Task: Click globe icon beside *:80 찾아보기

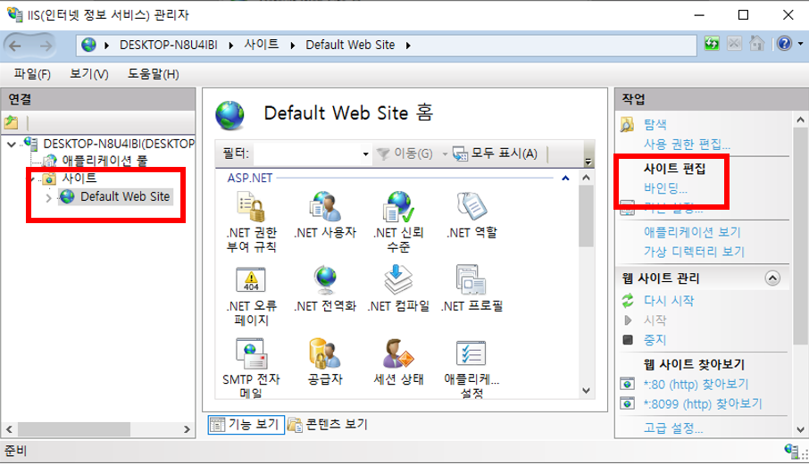Action: tap(627, 384)
